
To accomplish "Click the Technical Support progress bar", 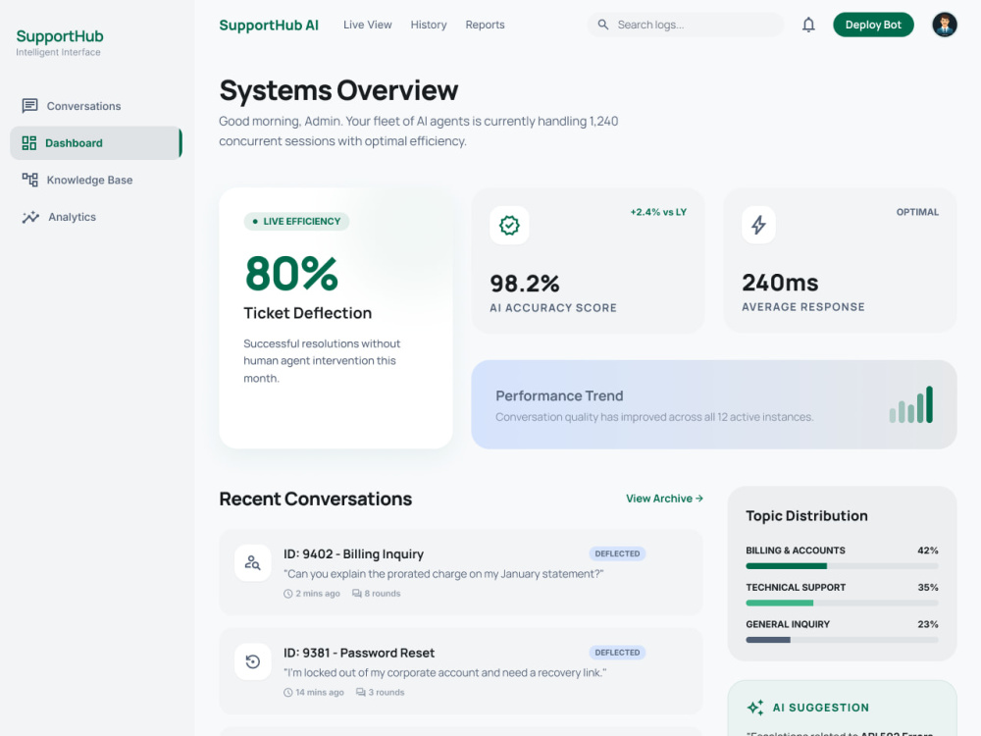I will pyautogui.click(x=842, y=604).
